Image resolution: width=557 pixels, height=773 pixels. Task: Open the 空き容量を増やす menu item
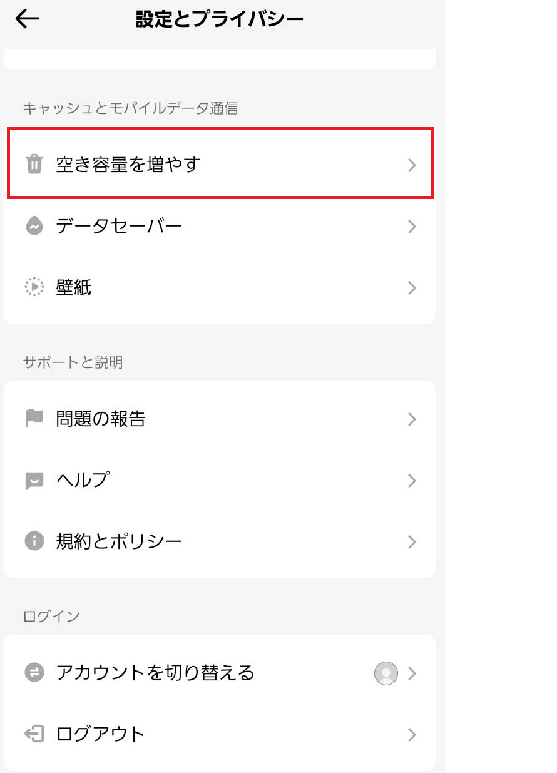click(220, 164)
